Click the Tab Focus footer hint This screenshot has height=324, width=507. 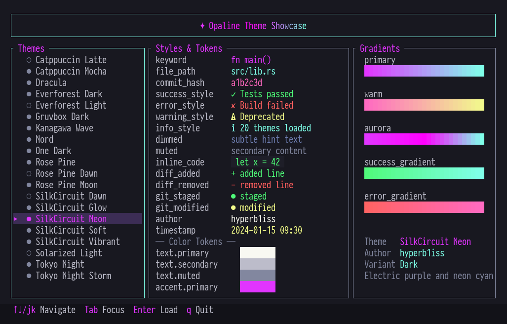pos(105,310)
